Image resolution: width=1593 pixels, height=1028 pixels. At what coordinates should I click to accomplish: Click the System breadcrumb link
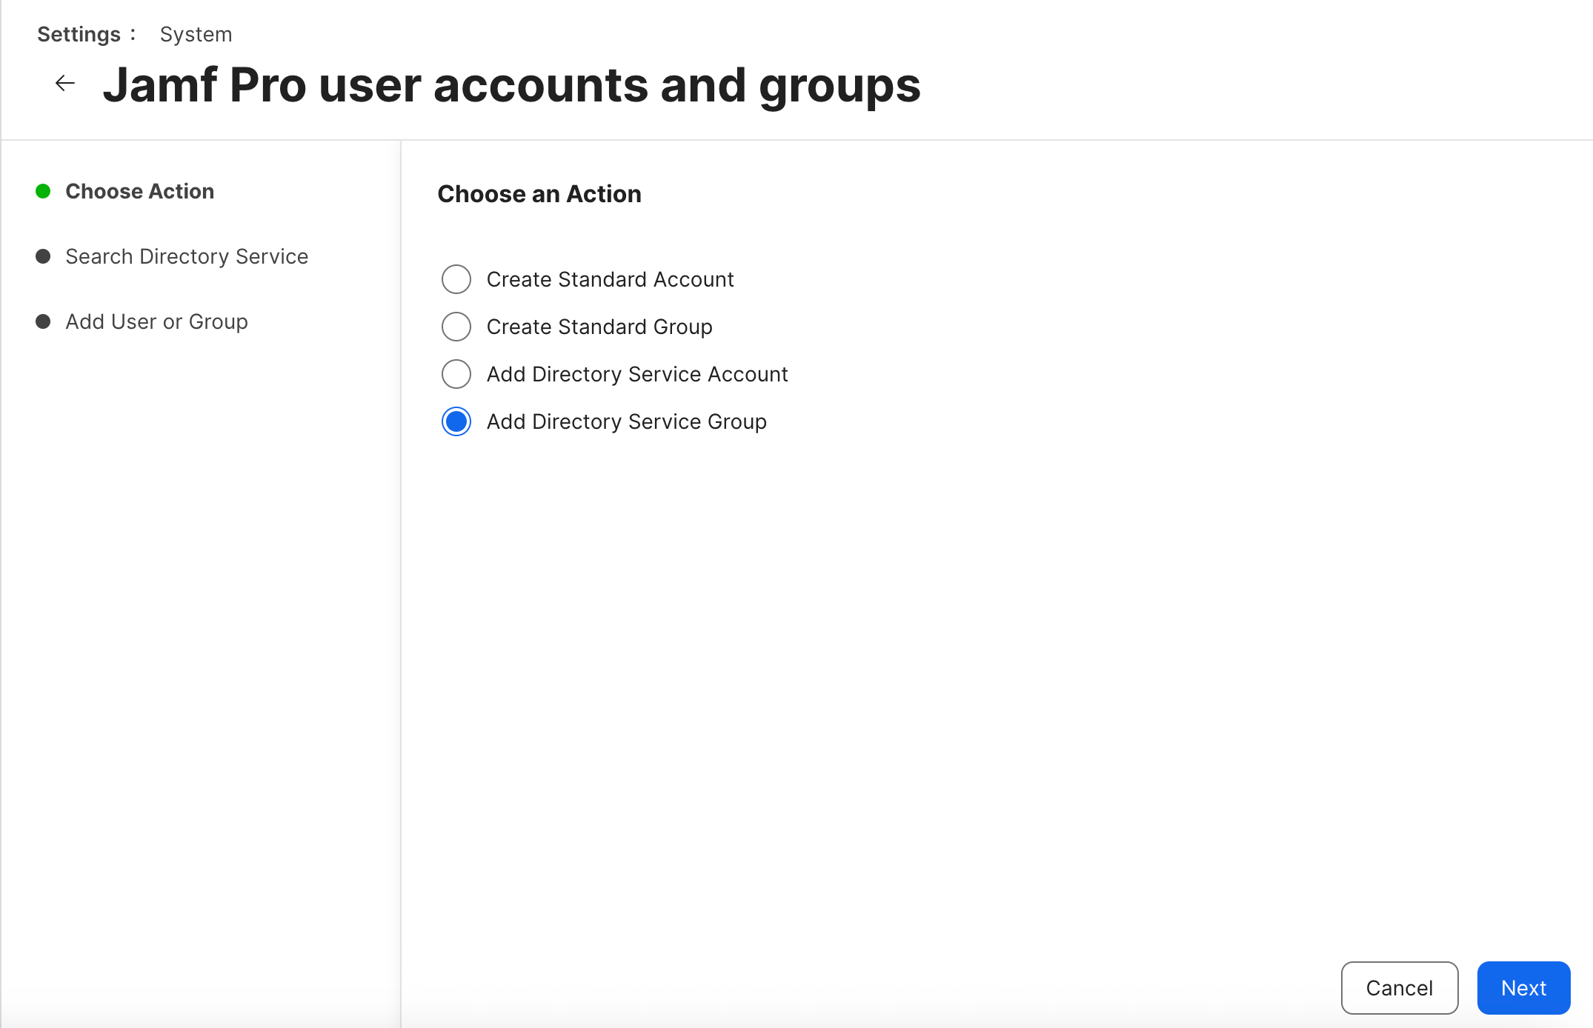point(196,34)
